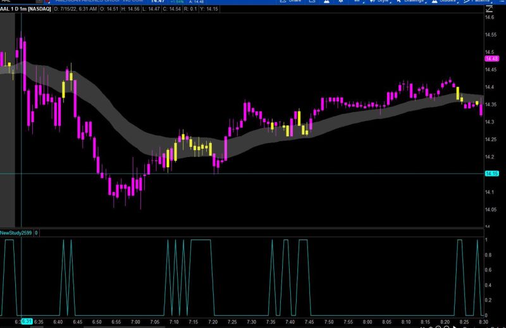Viewport: 506px width, 328px height.
Task: Click the 0.4 study axis label
Action: (488, 285)
